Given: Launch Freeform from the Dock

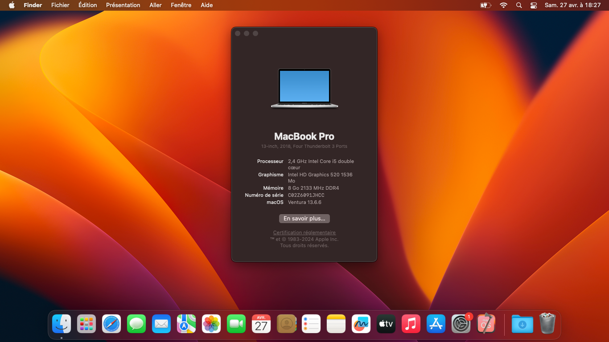Looking at the screenshot, I should click(361, 324).
